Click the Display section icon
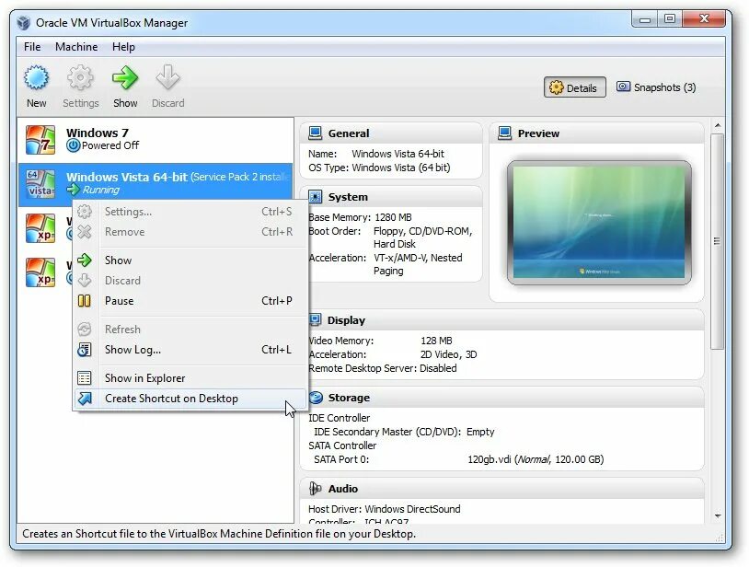The image size is (749, 567). [316, 320]
